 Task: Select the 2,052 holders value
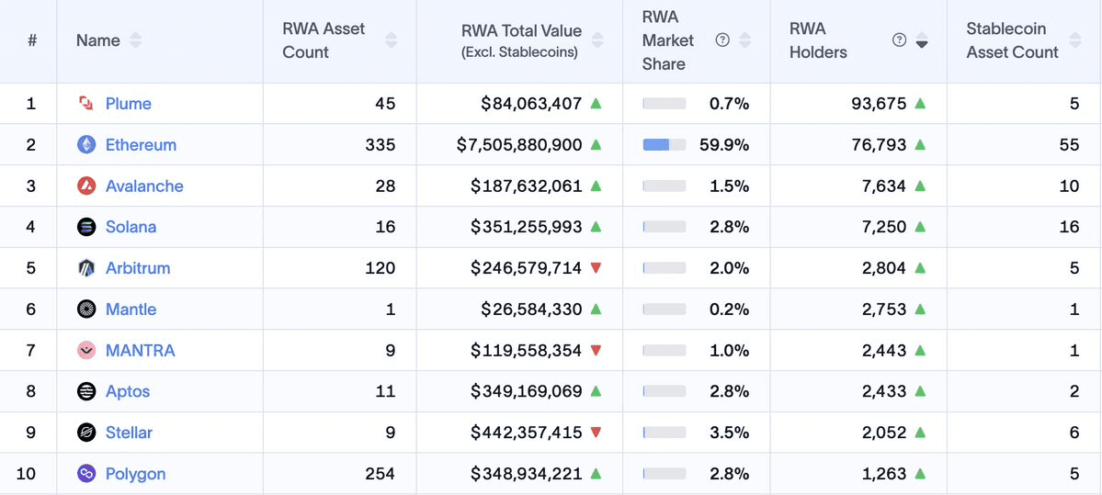click(884, 433)
